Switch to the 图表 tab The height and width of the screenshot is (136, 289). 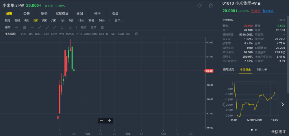coord(9,14)
